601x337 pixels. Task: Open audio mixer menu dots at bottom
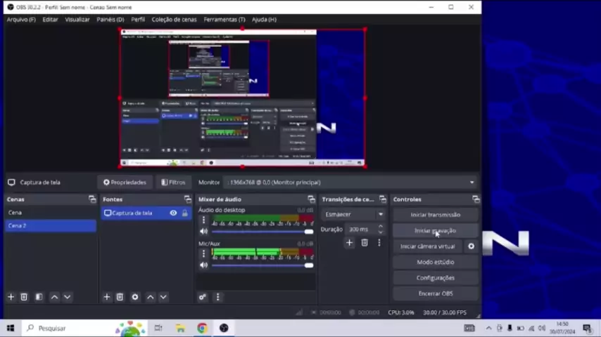coord(217,297)
